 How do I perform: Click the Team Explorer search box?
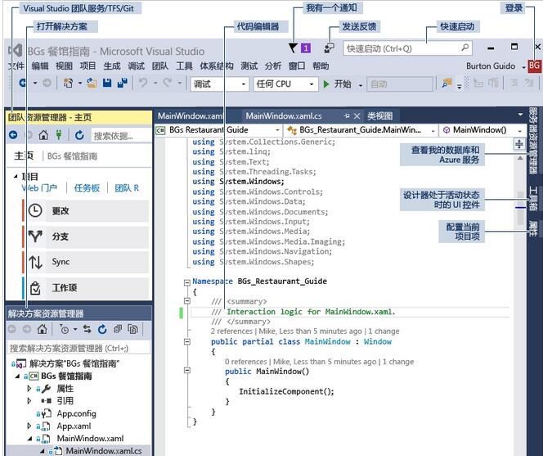[121, 135]
